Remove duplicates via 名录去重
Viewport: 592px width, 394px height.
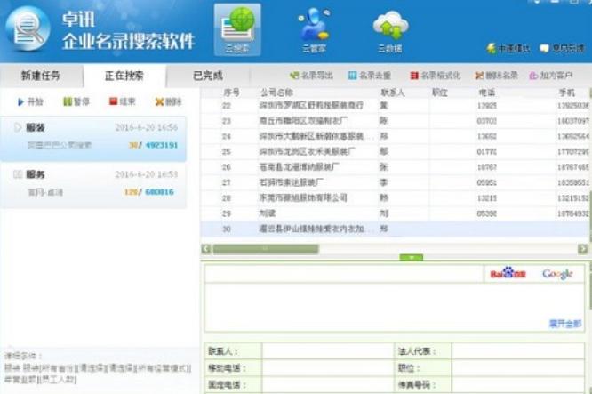pos(369,76)
